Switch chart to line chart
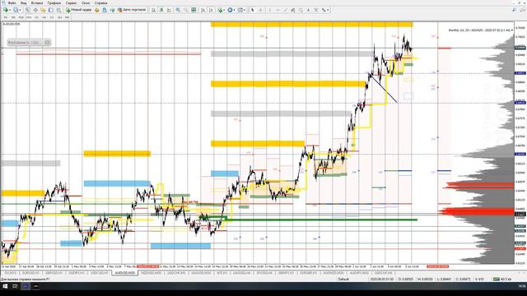 [x=169, y=10]
